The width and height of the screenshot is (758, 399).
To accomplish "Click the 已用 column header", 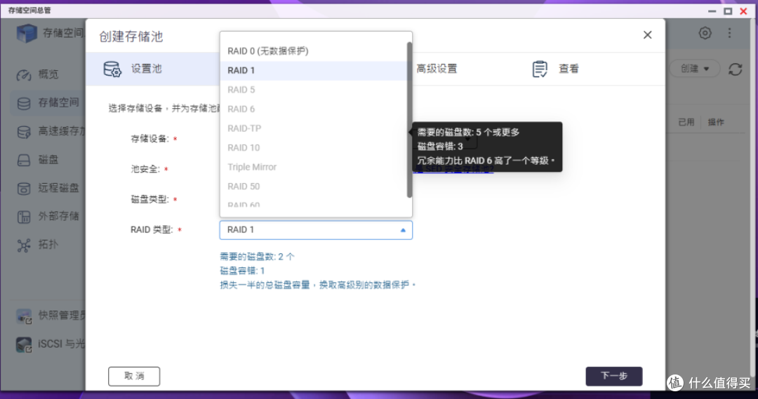I will tap(686, 122).
